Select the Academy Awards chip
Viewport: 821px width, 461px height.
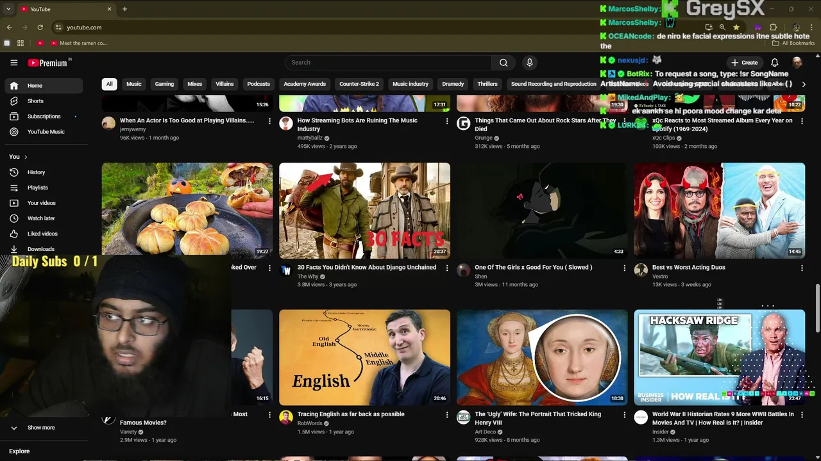(x=305, y=84)
